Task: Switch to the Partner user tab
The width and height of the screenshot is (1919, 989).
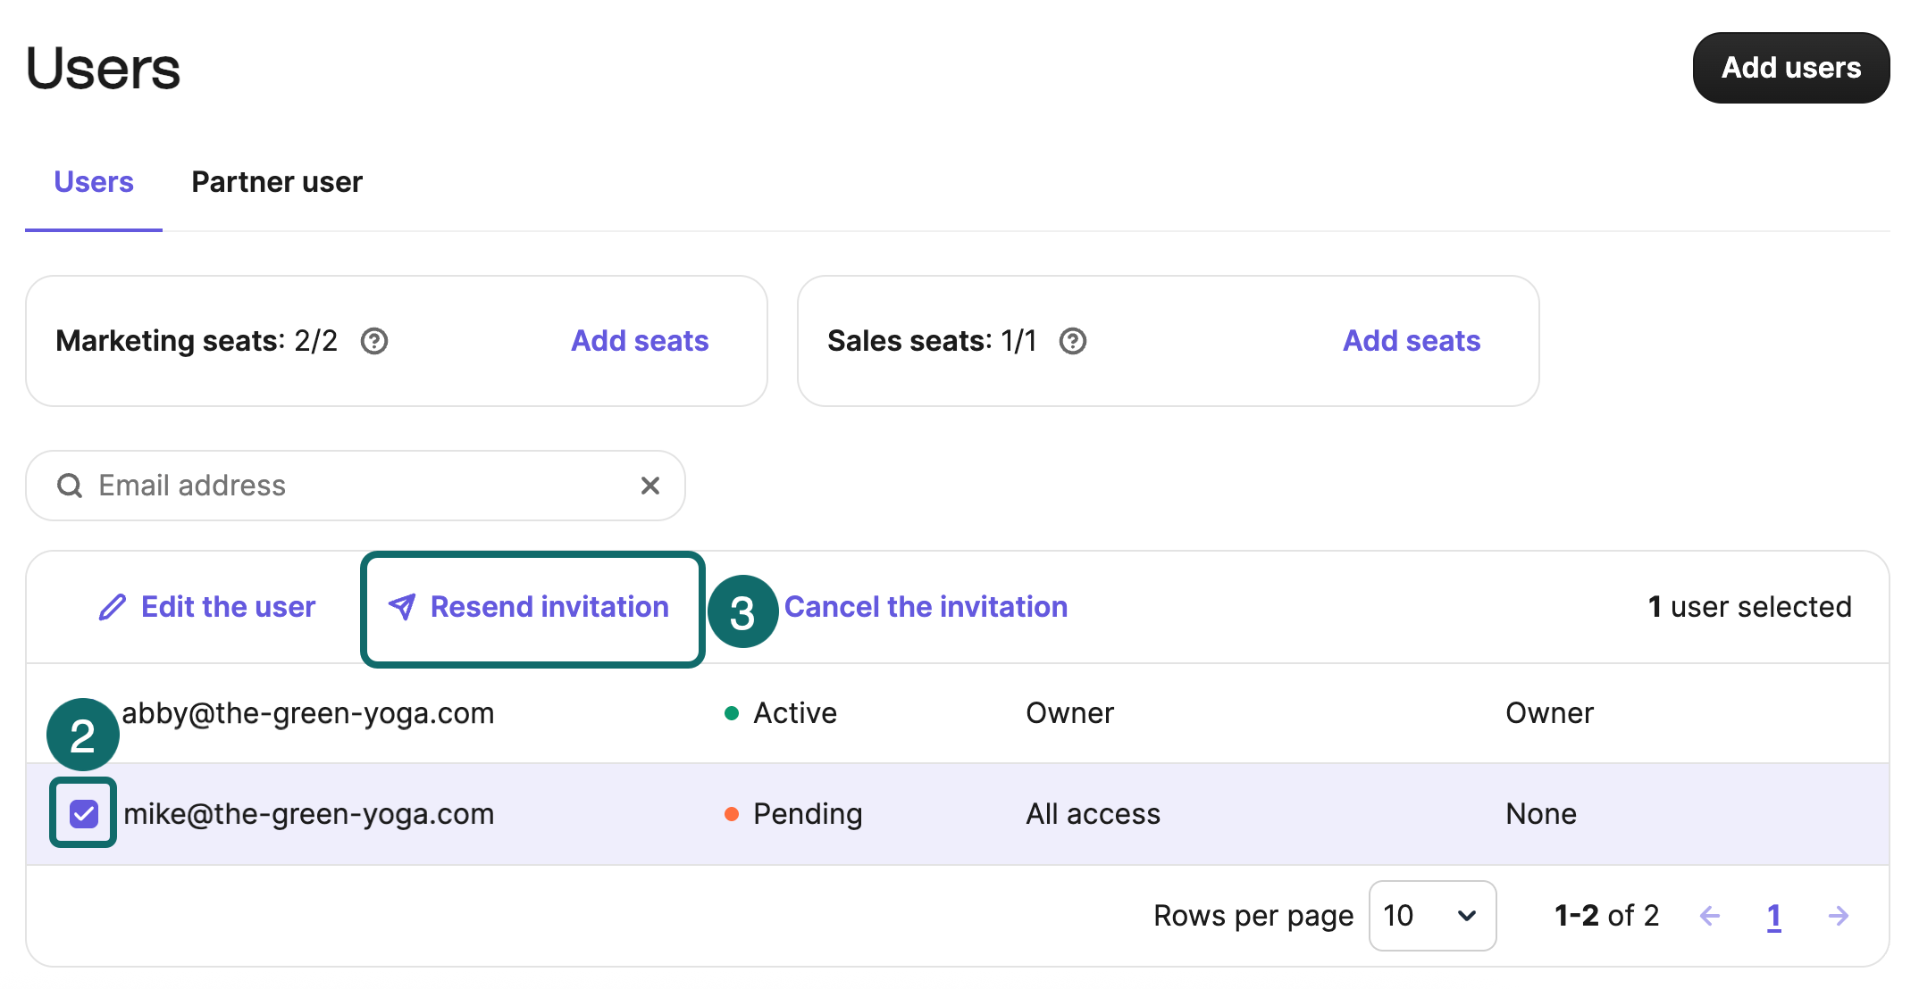Action: pos(277,182)
